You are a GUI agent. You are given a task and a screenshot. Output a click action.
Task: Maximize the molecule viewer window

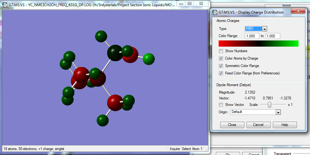[190, 3]
